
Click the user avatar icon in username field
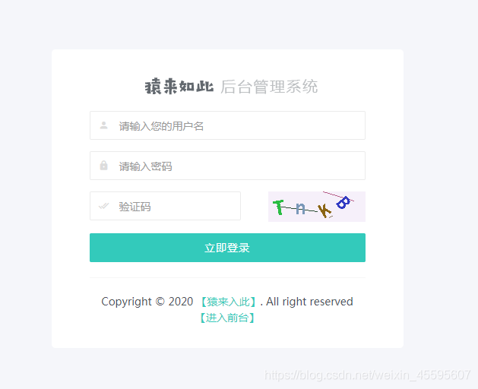[103, 125]
